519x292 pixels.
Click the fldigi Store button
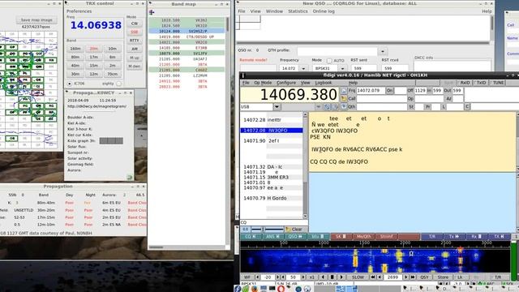pos(443,277)
